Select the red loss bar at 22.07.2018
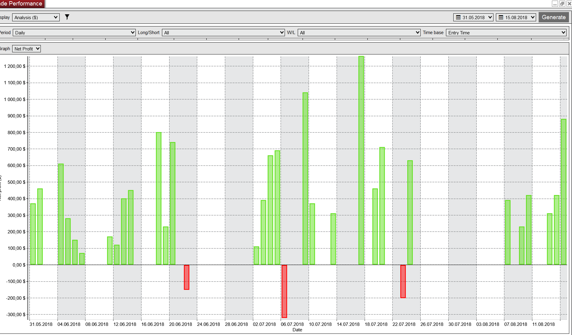 tap(403, 281)
